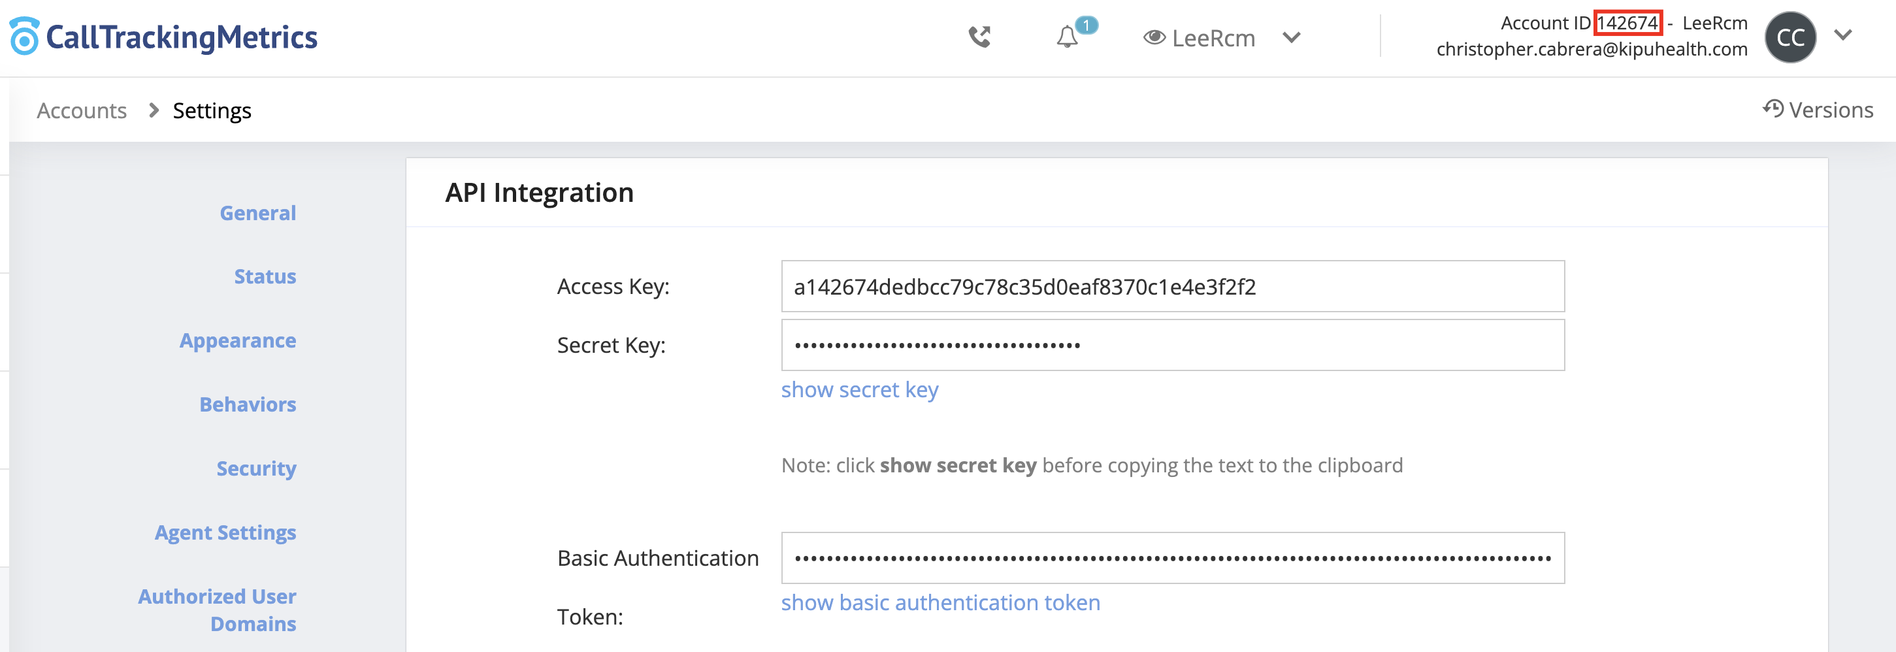
Task: Click the breadcrumb chevron after Accounts
Action: (153, 110)
